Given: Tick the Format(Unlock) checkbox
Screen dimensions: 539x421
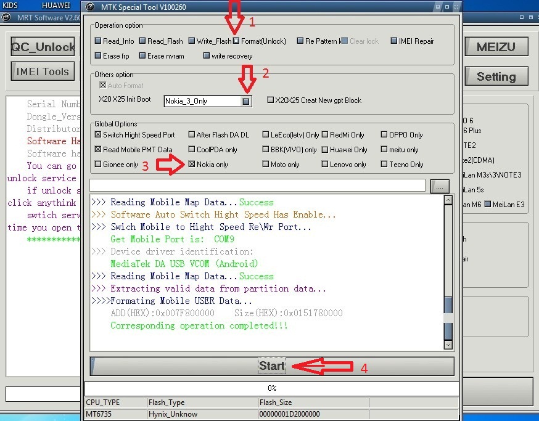Looking at the screenshot, I should [236, 41].
